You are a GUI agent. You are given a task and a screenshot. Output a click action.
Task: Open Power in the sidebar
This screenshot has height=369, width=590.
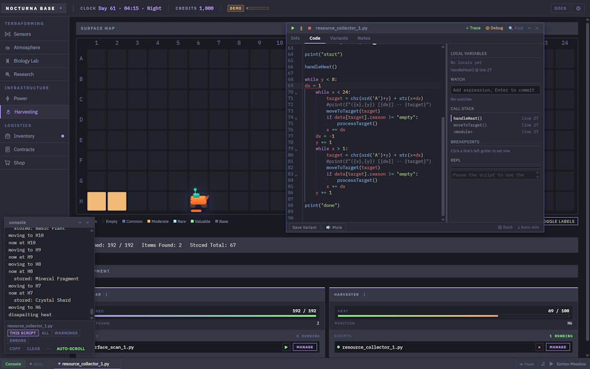[x=34, y=99]
